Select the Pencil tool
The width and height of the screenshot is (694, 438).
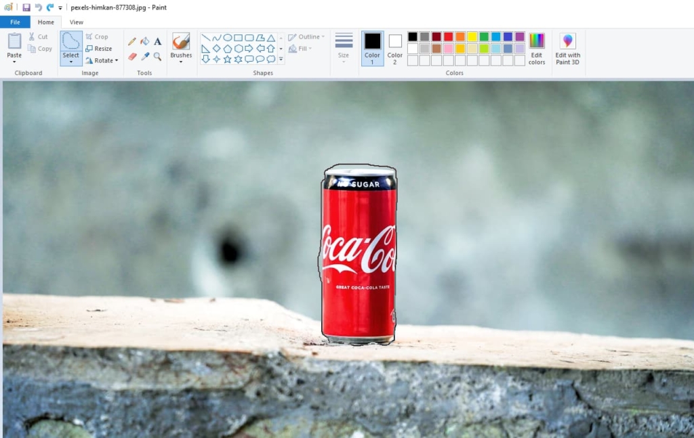tap(131, 41)
